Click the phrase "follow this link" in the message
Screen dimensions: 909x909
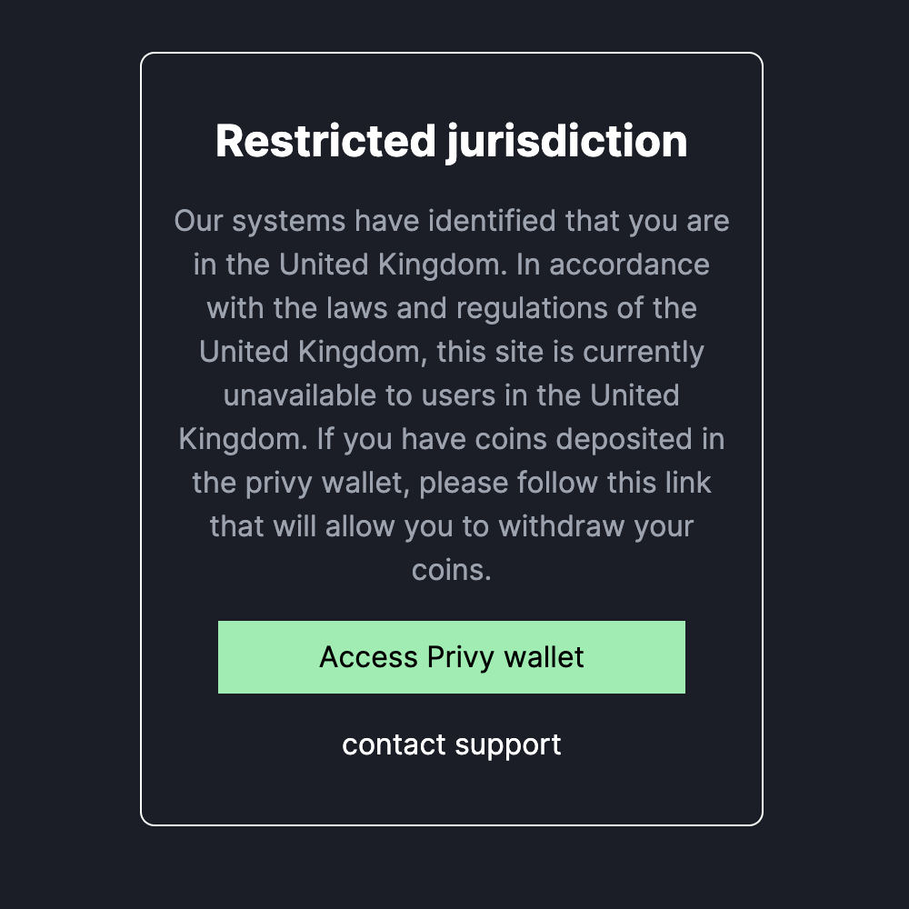(614, 483)
